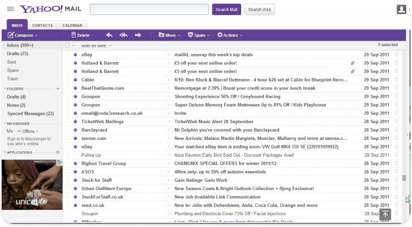Switch to the Calendar tab
Viewport: 412px width, 227px height.
click(x=72, y=25)
